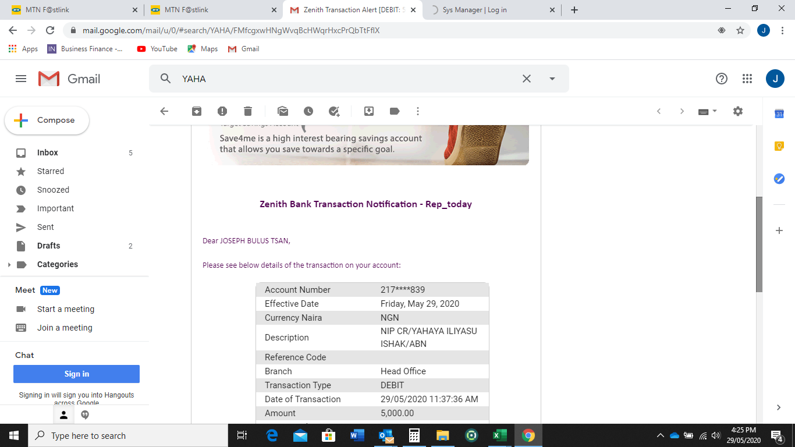Open Apps bookmark shortcut
The height and width of the screenshot is (447, 795).
(x=23, y=49)
